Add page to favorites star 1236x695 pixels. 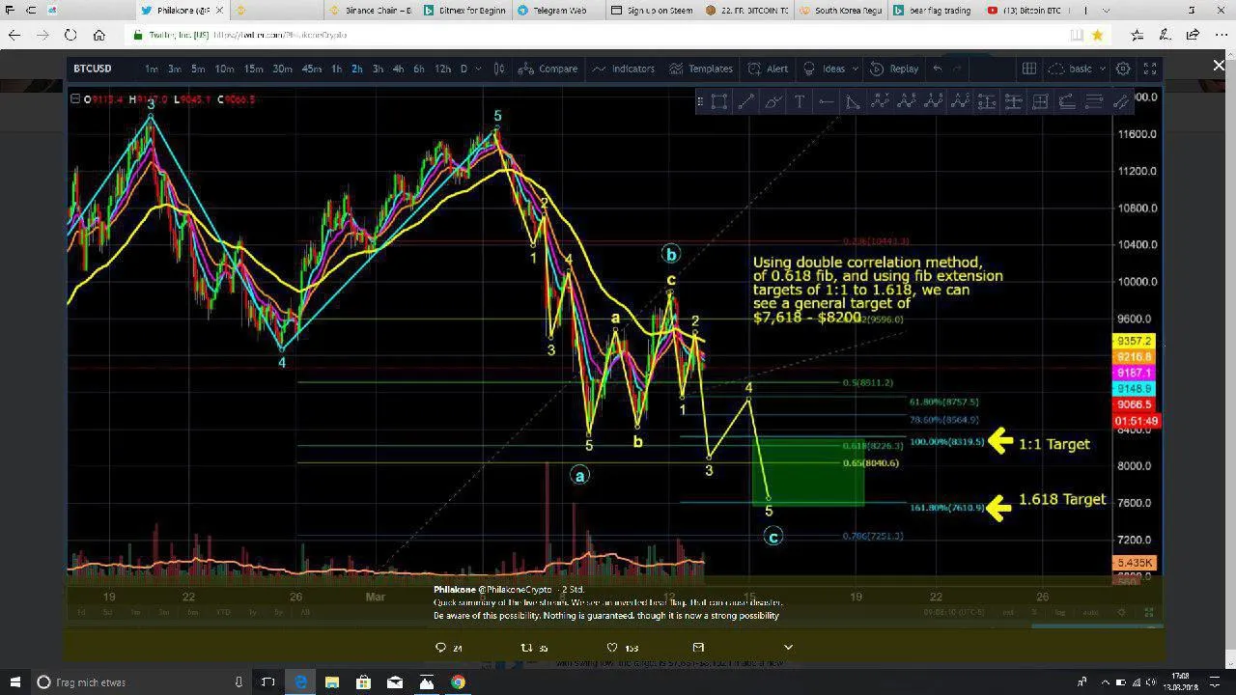1097,35
